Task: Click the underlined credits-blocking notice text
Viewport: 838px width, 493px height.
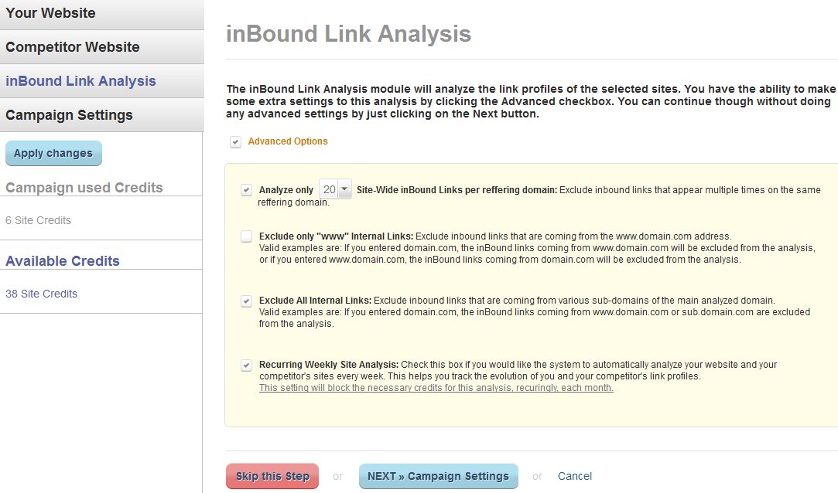Action: (x=436, y=388)
